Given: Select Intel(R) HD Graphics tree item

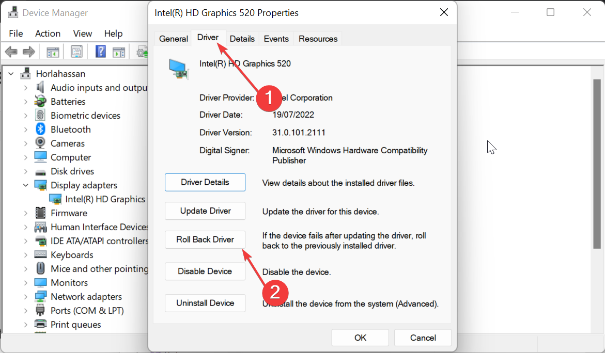Looking at the screenshot, I should (105, 199).
